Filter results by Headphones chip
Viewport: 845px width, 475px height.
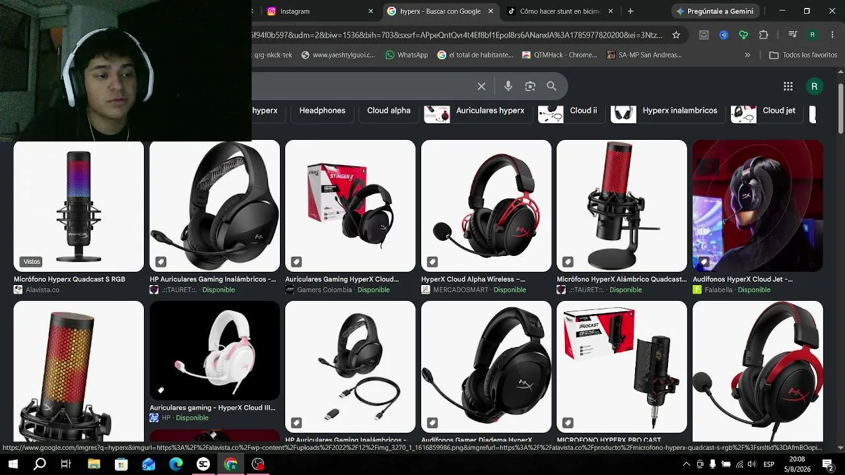pyautogui.click(x=322, y=110)
